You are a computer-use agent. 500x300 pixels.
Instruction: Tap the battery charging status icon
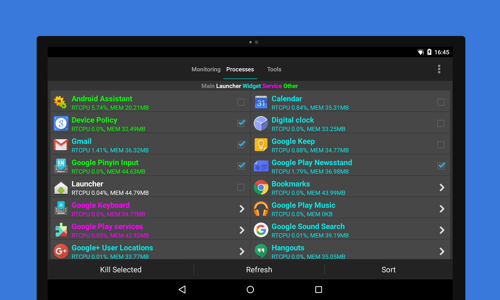tap(429, 52)
